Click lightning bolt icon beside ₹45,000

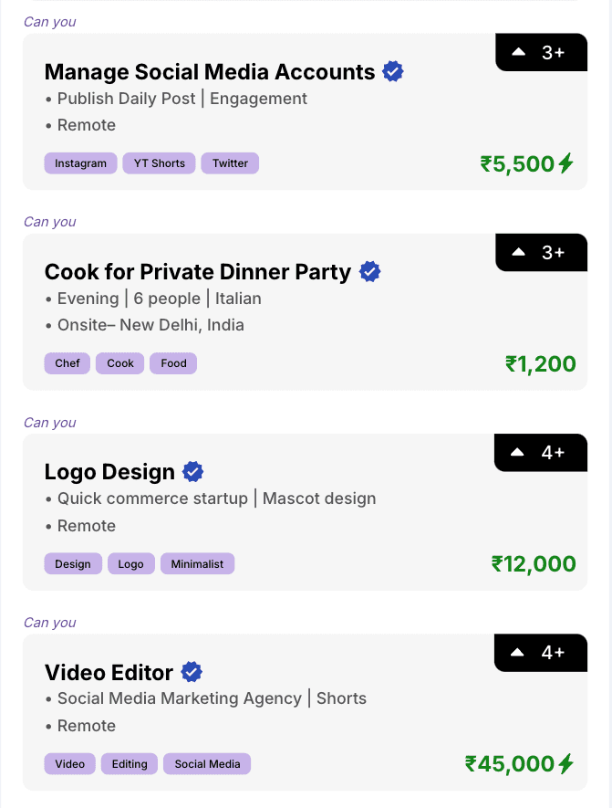point(566,763)
